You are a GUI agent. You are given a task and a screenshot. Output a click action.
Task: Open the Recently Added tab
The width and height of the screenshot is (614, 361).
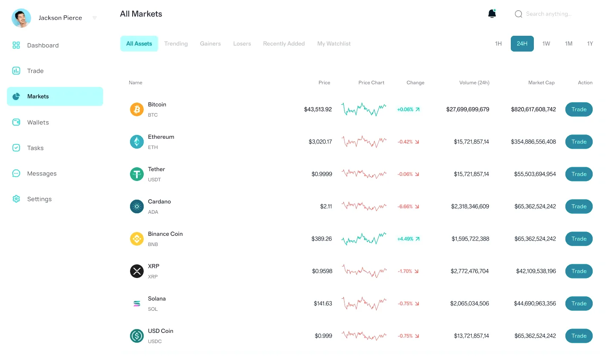point(284,43)
